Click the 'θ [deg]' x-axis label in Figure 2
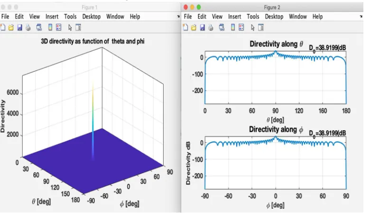Image resolution: width=370 pixels, height=213 pixels. pyautogui.click(x=276, y=120)
